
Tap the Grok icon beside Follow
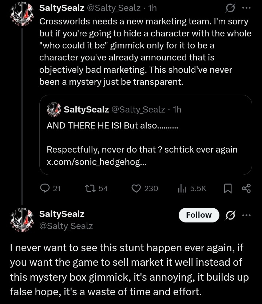pos(230,215)
